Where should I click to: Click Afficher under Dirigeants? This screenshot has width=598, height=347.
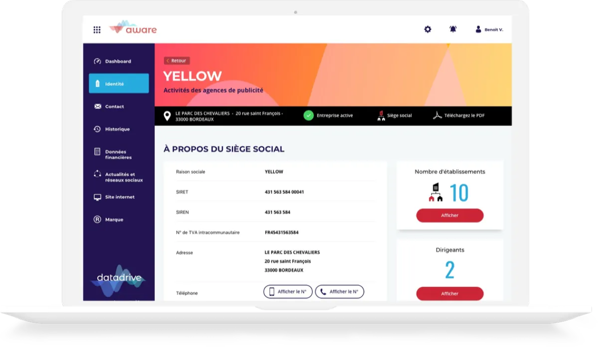(x=449, y=294)
